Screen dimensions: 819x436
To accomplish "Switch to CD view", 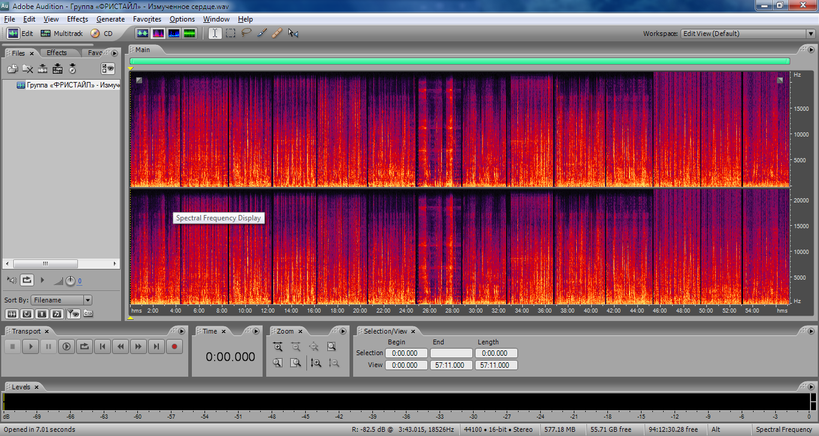I will (x=101, y=34).
